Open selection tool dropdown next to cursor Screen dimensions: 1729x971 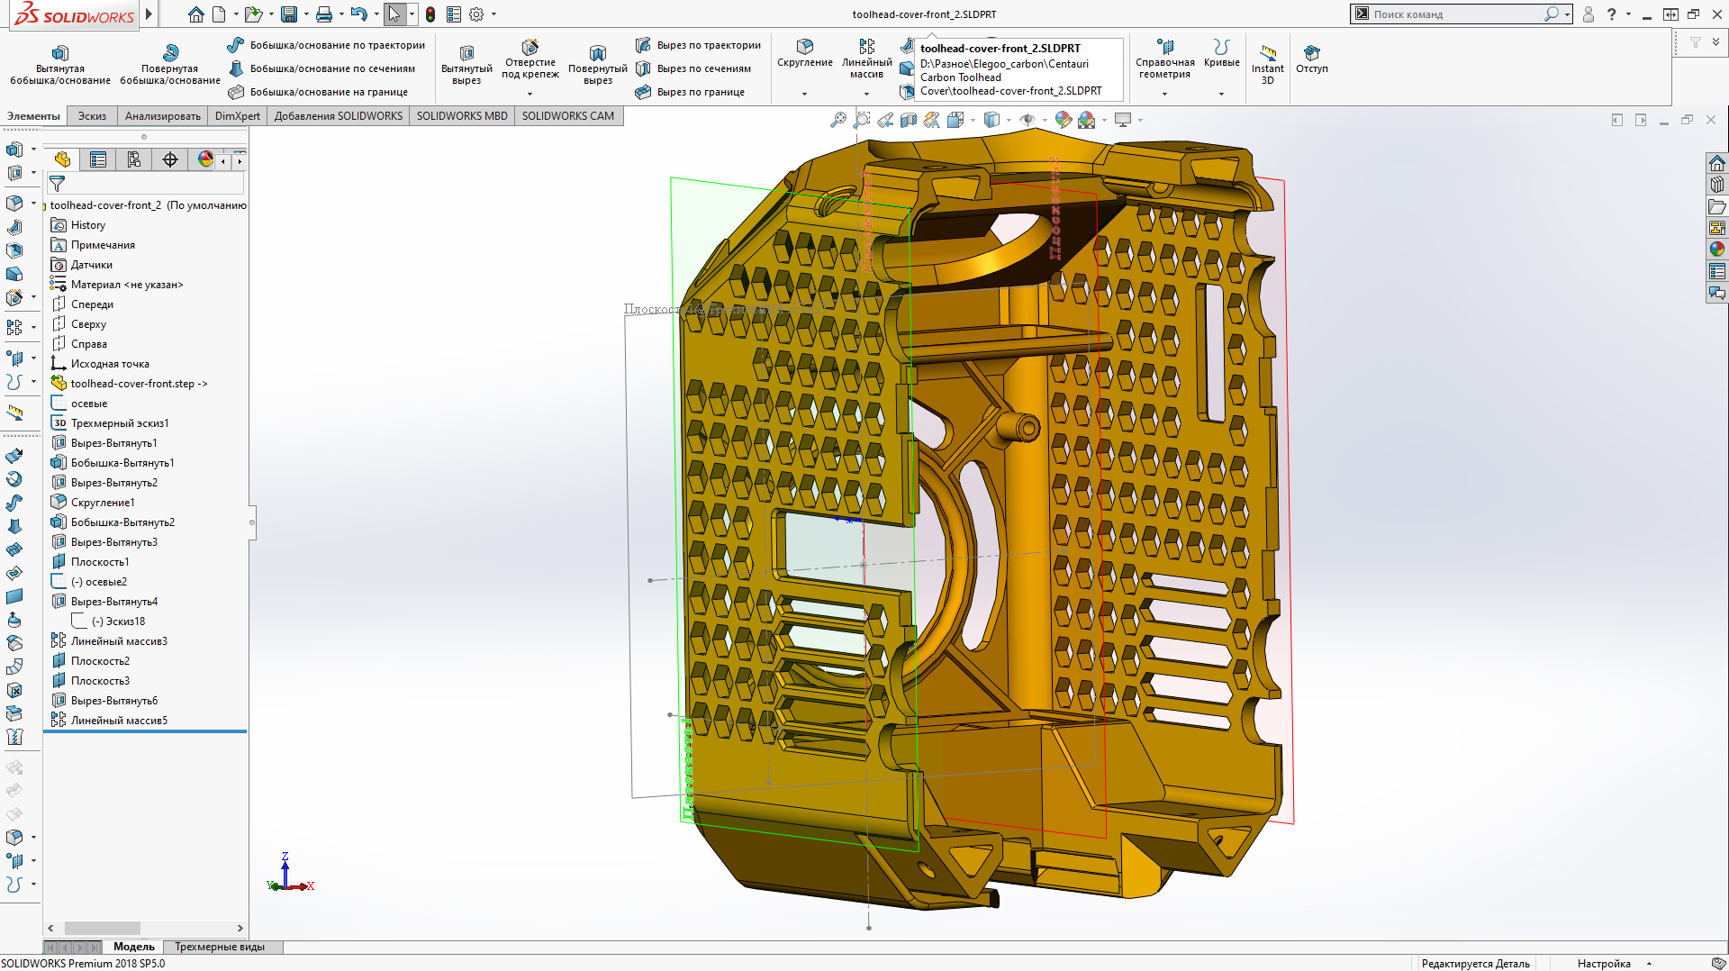pyautogui.click(x=412, y=14)
